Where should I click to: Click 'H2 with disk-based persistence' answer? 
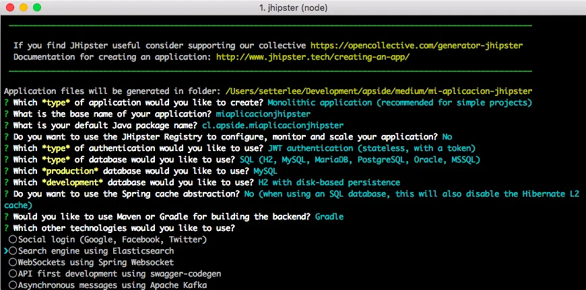pos(329,183)
